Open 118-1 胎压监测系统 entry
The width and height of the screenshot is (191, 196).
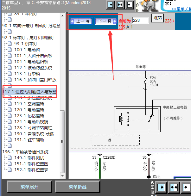[x=33, y=98]
